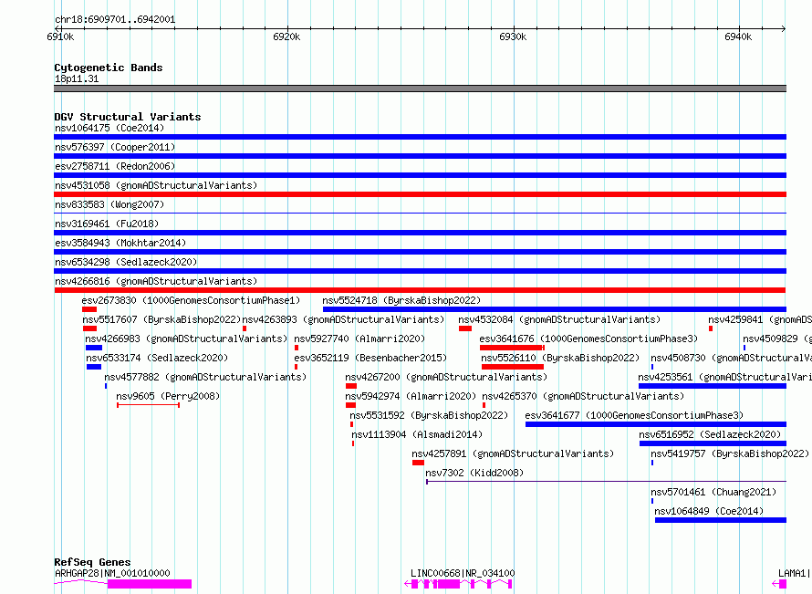812x594 pixels.
Task: Click the DGV Structural Variants track title
Action: [x=128, y=117]
